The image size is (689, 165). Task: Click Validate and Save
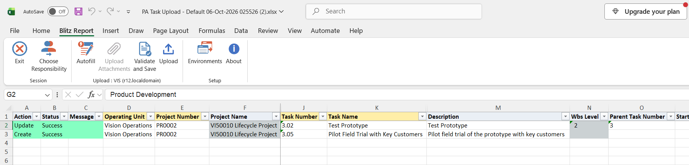point(145,57)
